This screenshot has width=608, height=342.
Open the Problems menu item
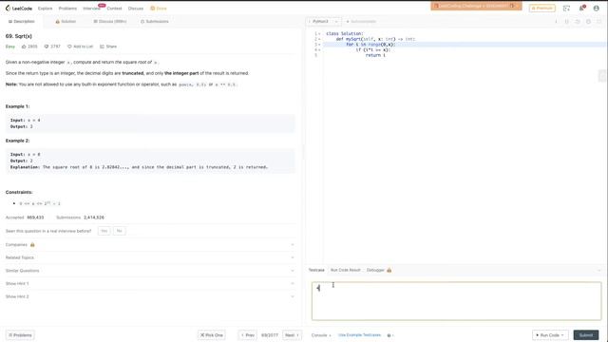[x=67, y=9]
